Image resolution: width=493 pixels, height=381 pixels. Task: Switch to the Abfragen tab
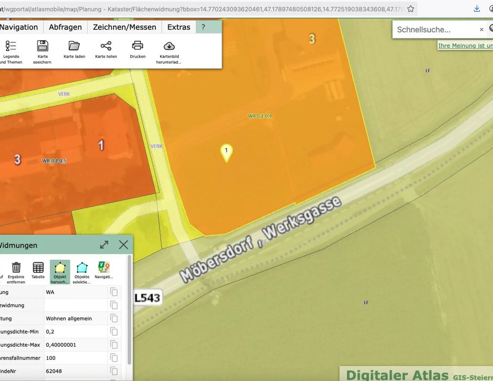[x=65, y=27]
